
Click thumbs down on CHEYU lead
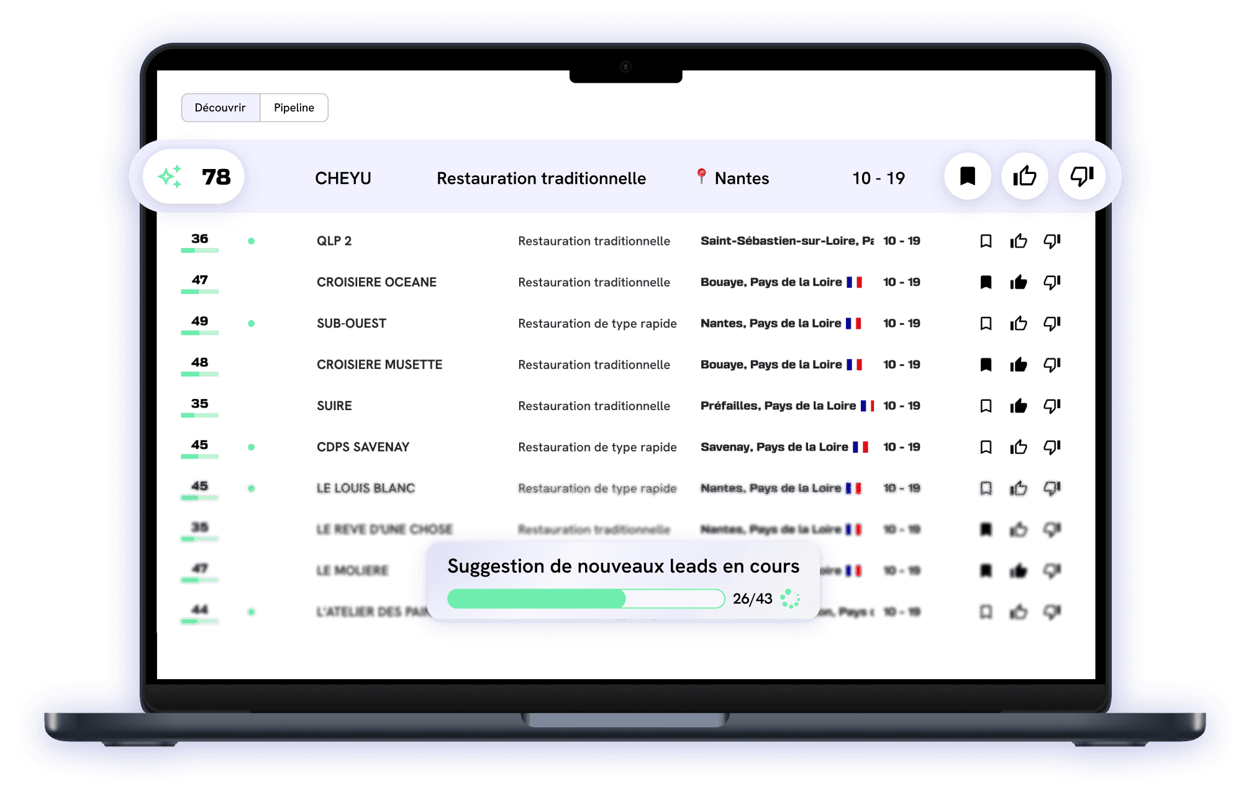(1081, 176)
